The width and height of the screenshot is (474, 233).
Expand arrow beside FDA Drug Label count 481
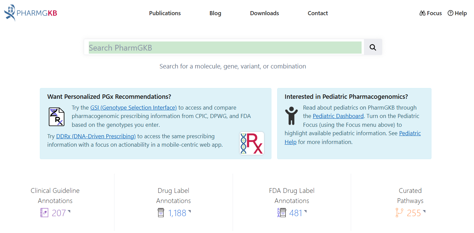click(x=305, y=211)
